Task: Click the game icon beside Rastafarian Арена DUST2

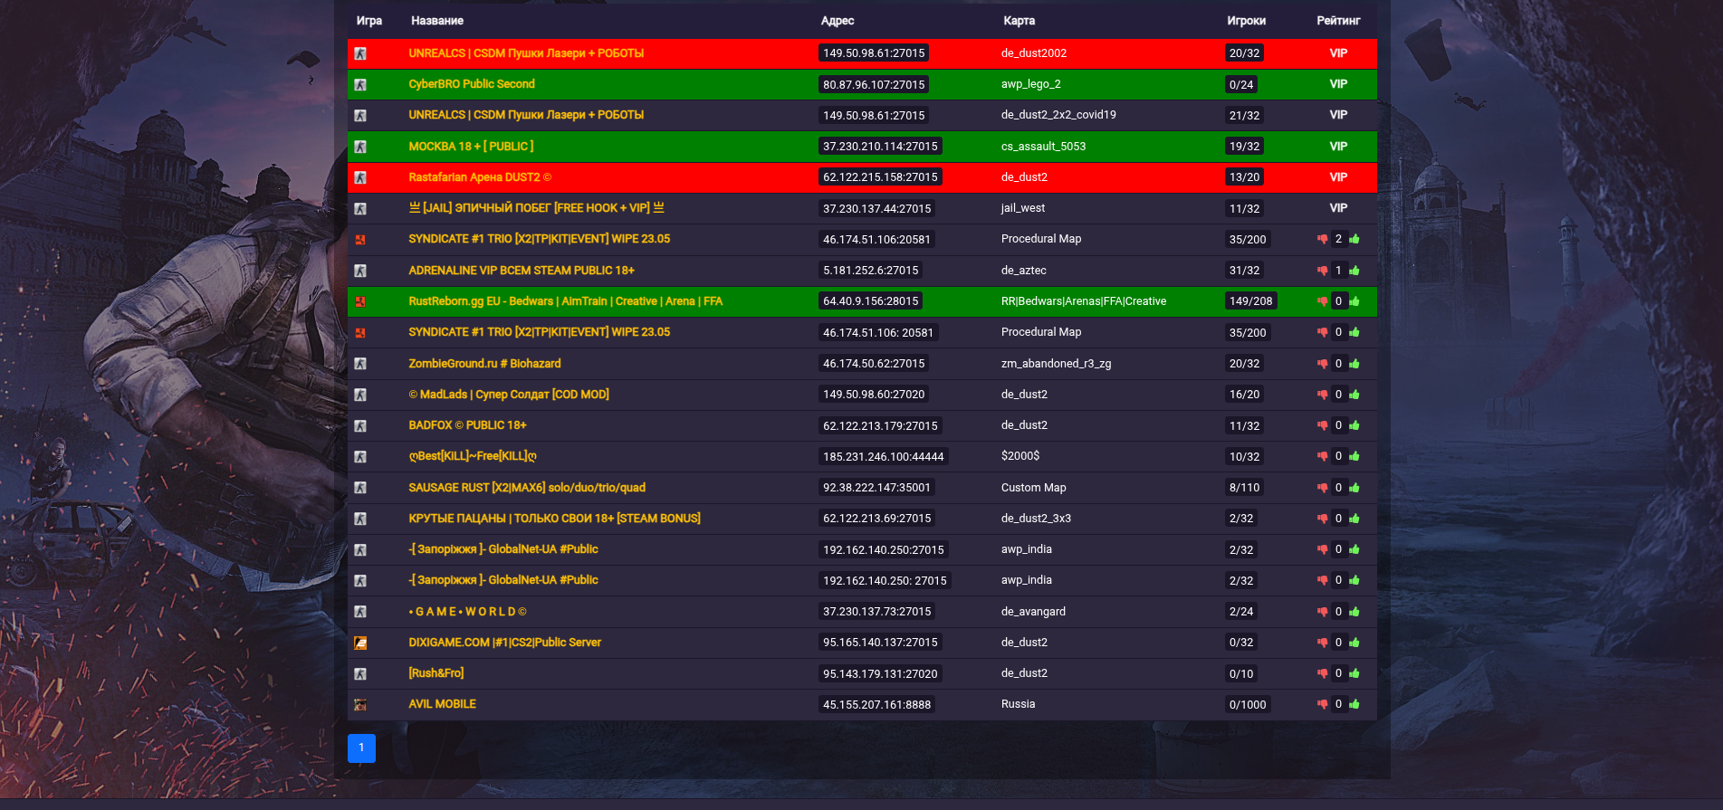Action: coord(360,177)
